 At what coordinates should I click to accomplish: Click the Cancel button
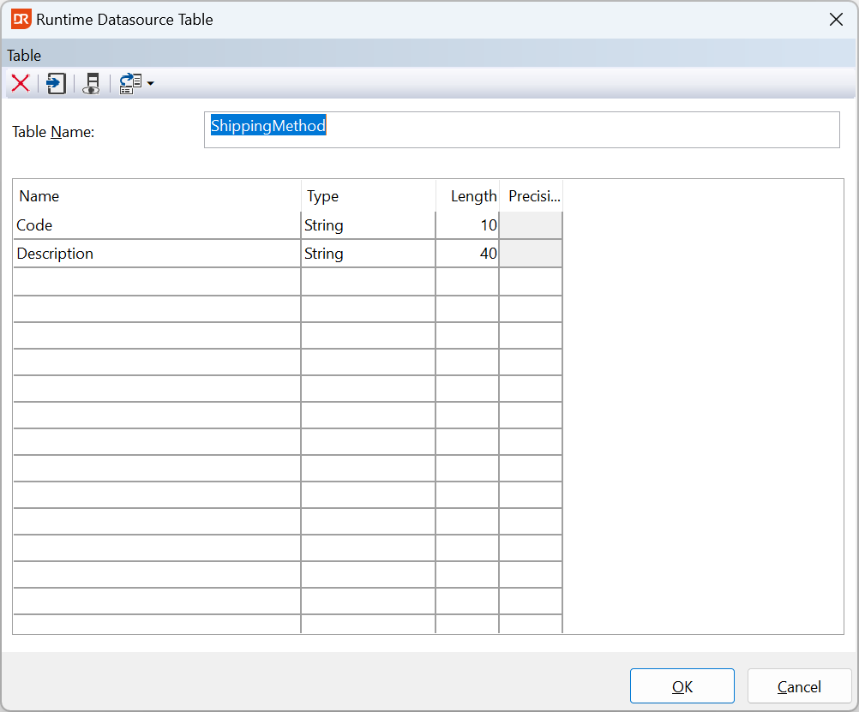pyautogui.click(x=799, y=685)
